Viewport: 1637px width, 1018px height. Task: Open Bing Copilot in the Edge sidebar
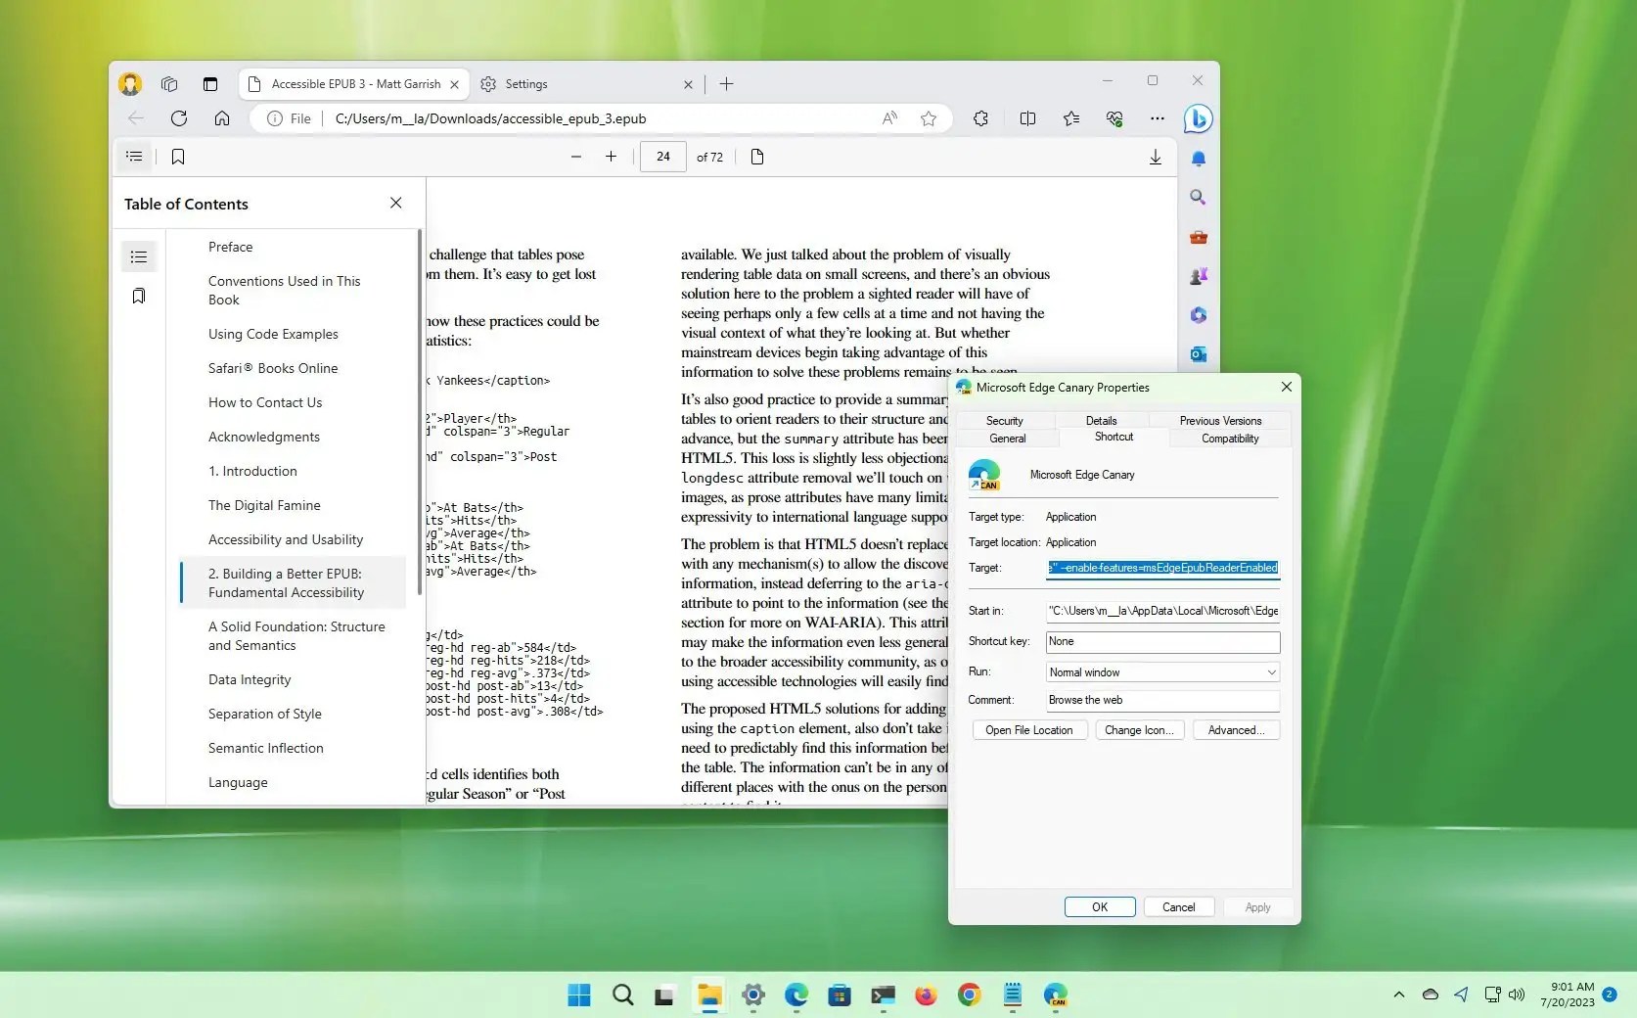[1198, 118]
